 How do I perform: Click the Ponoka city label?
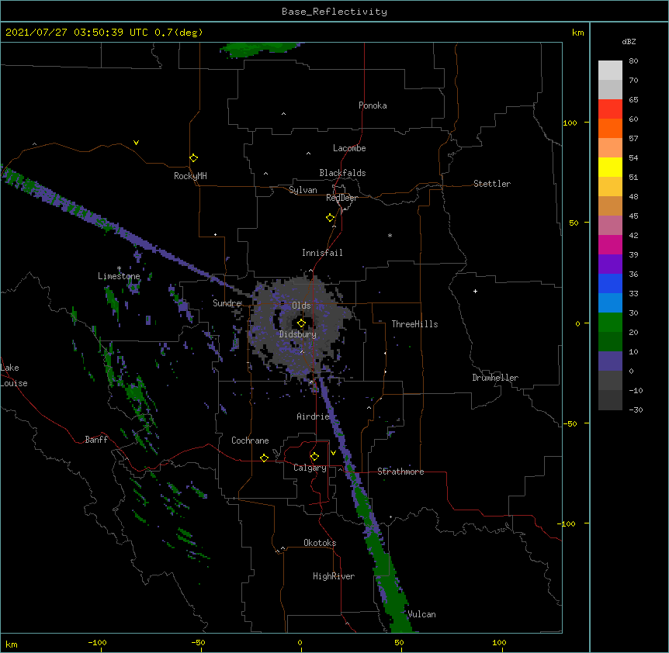pos(373,105)
